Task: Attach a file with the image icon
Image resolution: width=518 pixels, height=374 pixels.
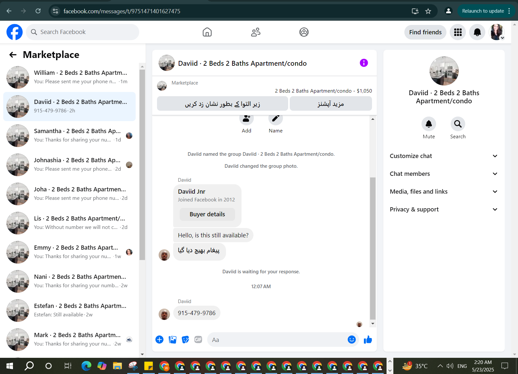Action: click(x=173, y=339)
